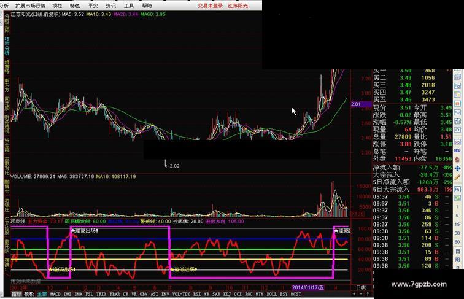Click the 模板 tab at bottom

[29, 294]
